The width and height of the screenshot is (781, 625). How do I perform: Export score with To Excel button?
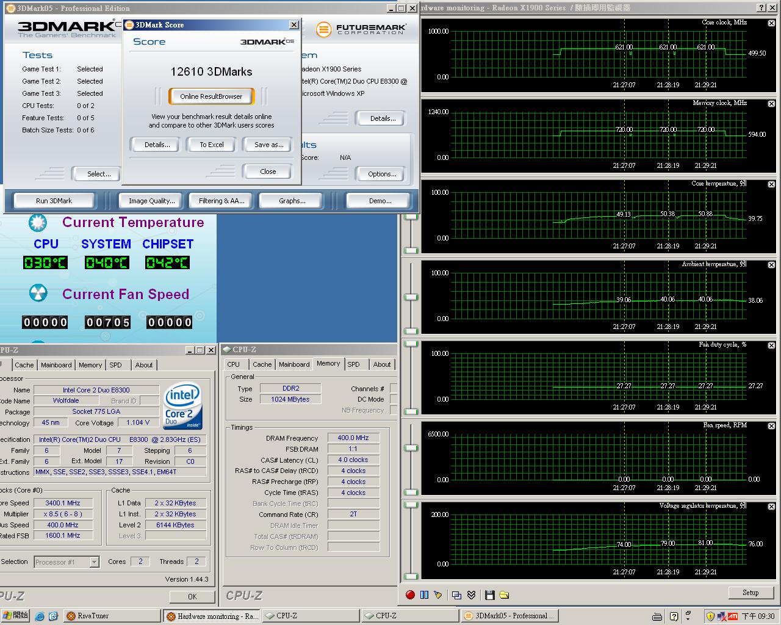click(x=212, y=145)
